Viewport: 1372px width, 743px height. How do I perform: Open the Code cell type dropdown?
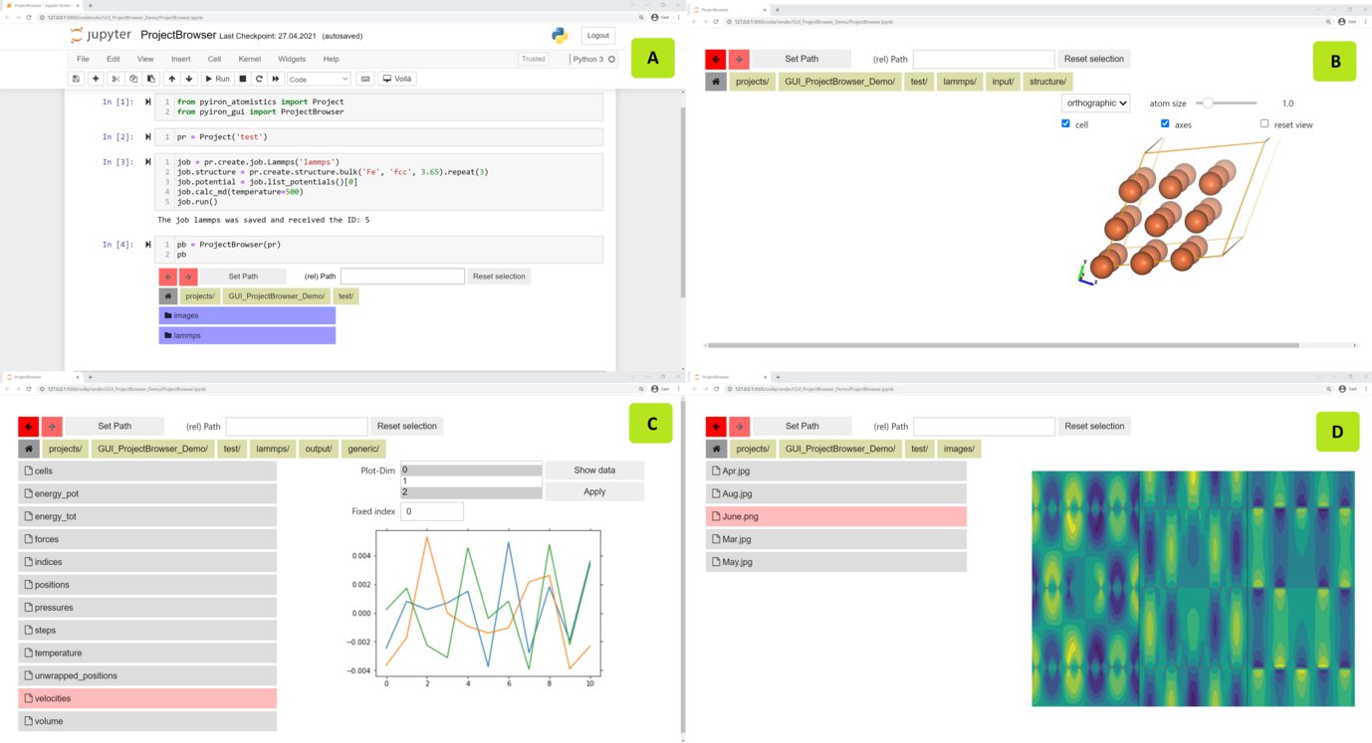[x=319, y=79]
